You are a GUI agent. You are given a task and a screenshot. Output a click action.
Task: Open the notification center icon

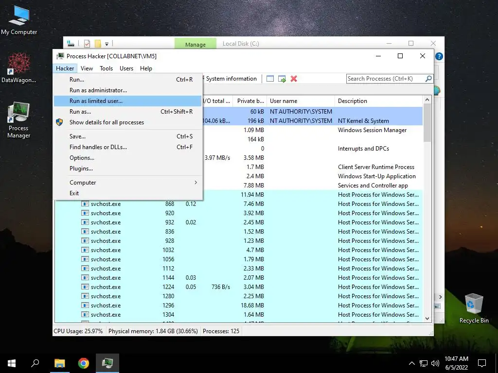[482, 363]
